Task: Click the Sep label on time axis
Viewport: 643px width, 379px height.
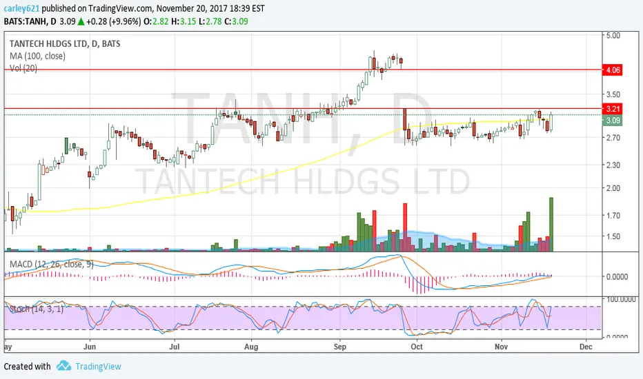Action: click(339, 347)
